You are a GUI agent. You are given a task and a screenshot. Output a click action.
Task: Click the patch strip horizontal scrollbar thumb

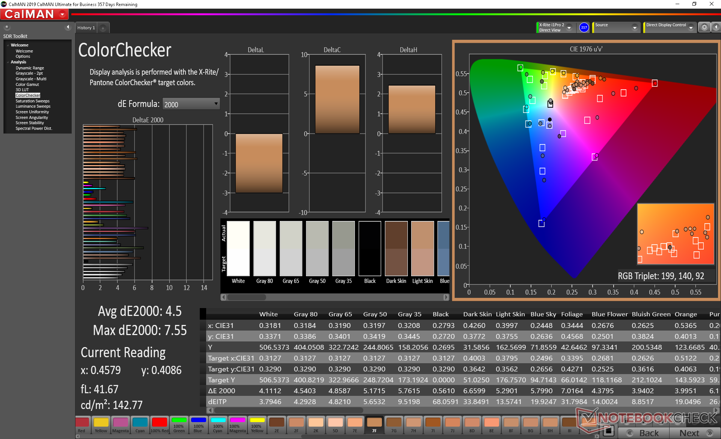(247, 297)
